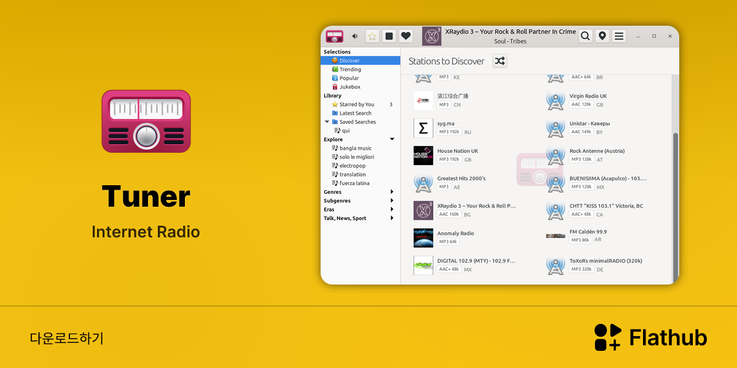Open the saved search named qui

coord(361,131)
